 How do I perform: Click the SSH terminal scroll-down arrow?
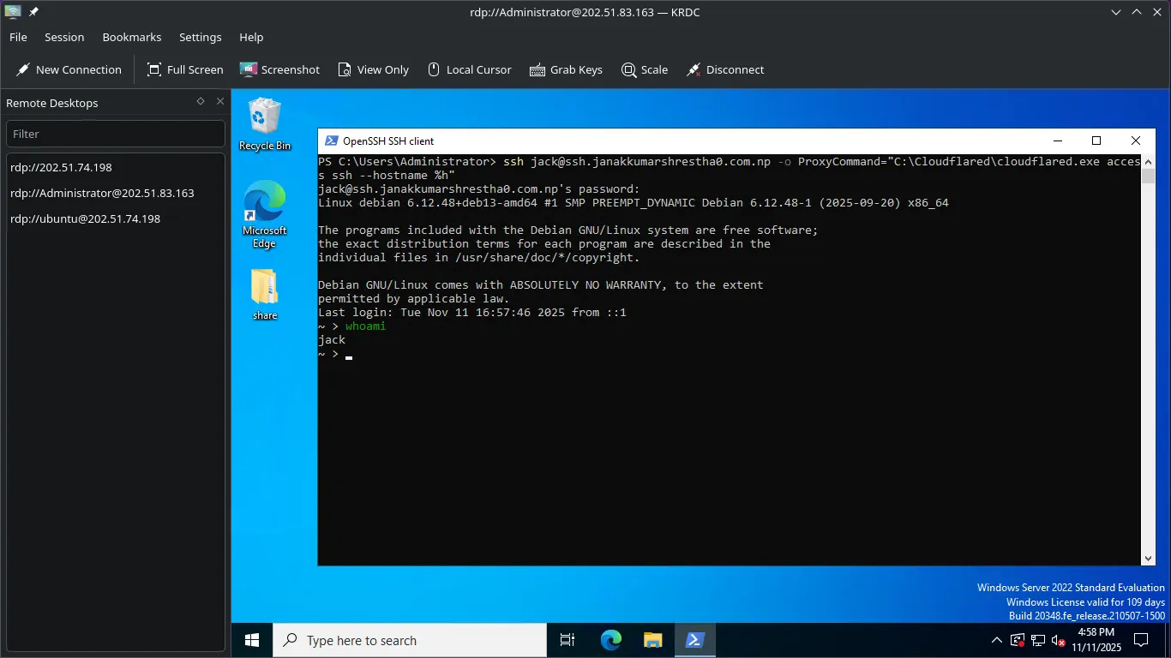tap(1149, 558)
